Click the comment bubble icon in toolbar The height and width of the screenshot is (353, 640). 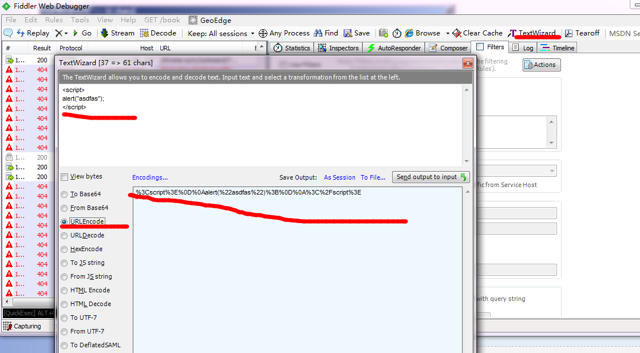(x=8, y=33)
